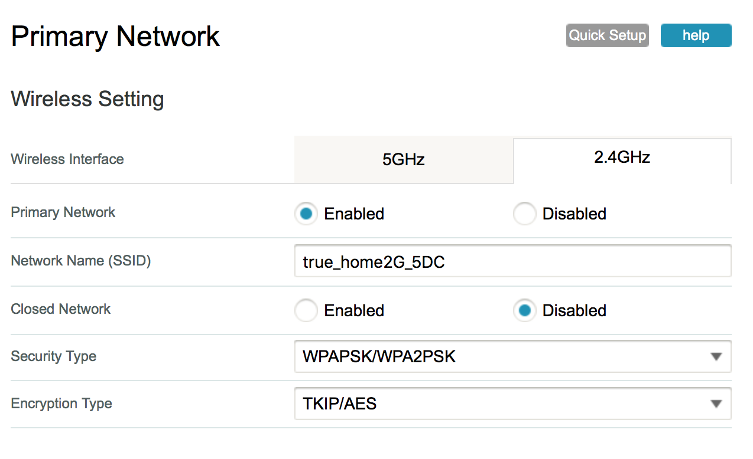Click the Network Name (SSID) label
Image resolution: width=753 pixels, height=459 pixels.
pos(81,261)
